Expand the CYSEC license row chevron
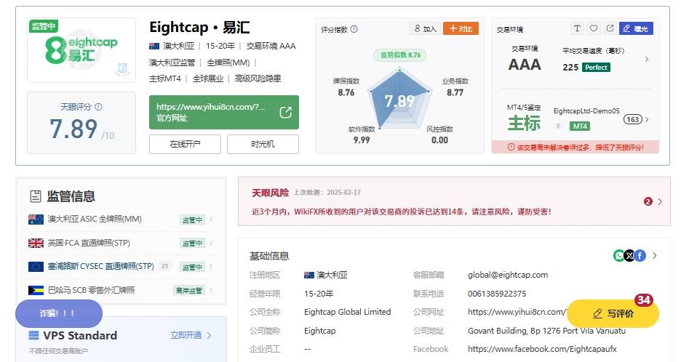The height and width of the screenshot is (362, 681). click(x=211, y=267)
